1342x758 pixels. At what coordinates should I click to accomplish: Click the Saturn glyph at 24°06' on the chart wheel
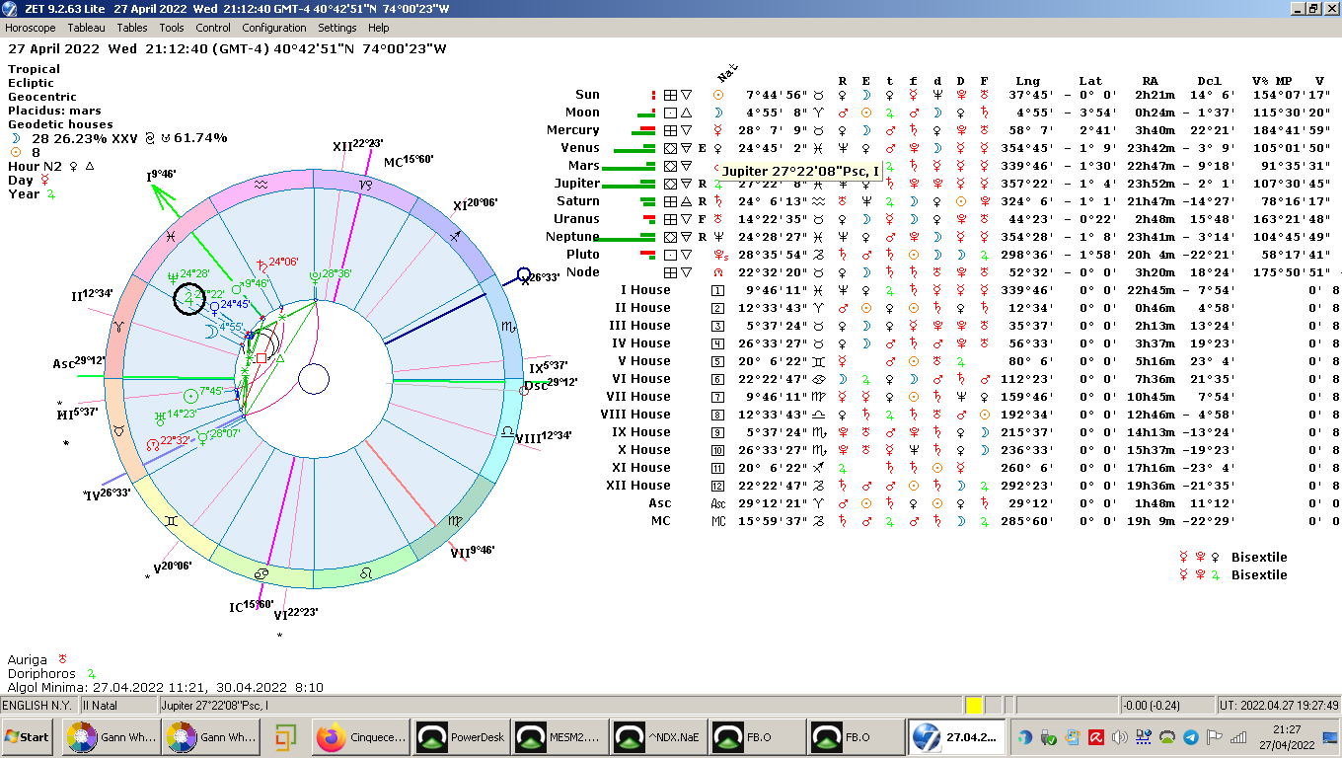pyautogui.click(x=261, y=266)
